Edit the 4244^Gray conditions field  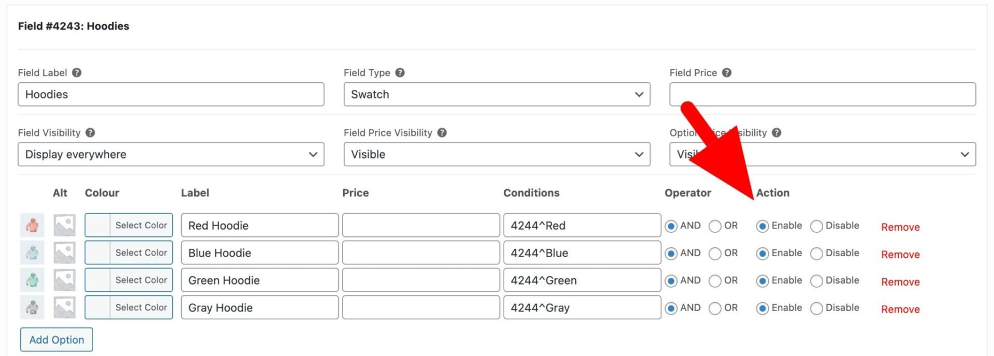pos(582,307)
